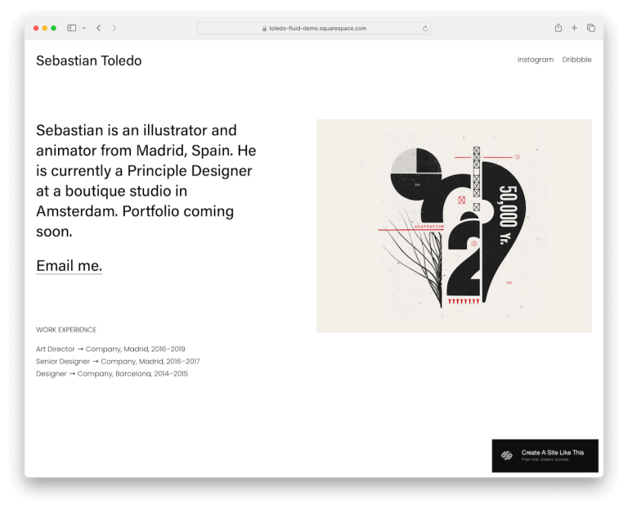
Task: Click the Squarespace logo icon in the banner
Action: [x=507, y=455]
